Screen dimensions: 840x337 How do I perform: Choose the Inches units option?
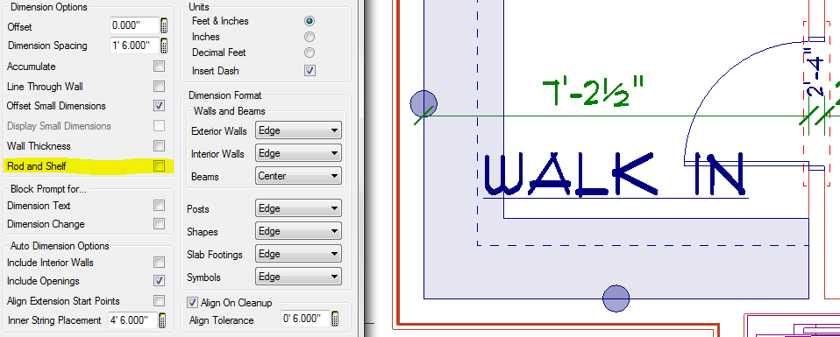(310, 37)
